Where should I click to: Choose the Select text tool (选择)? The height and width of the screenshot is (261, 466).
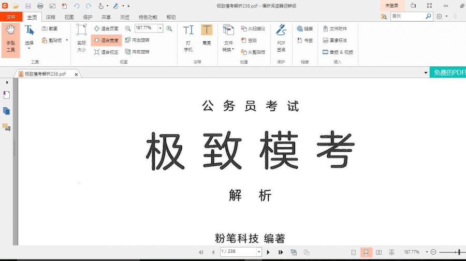point(29,37)
